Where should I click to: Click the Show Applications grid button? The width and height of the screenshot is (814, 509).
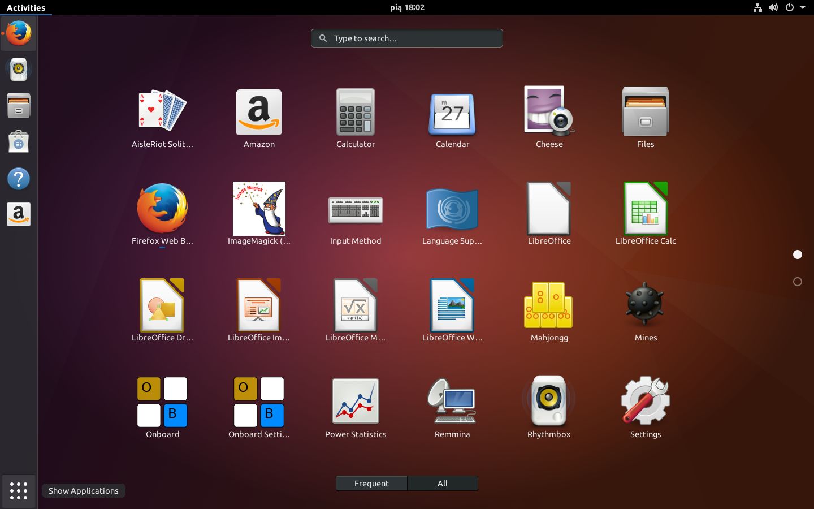click(x=19, y=491)
